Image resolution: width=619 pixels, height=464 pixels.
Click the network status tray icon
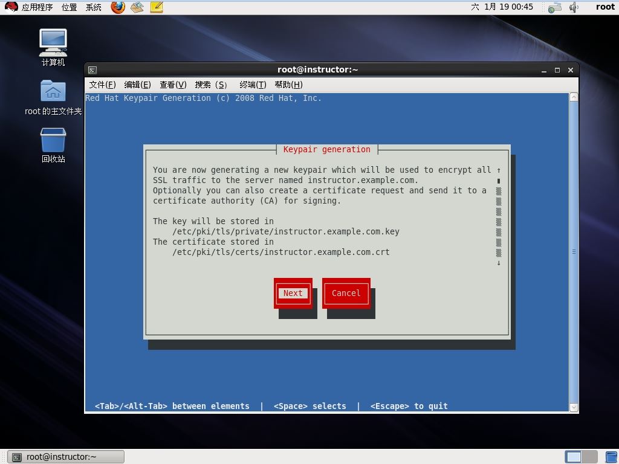click(555, 7)
